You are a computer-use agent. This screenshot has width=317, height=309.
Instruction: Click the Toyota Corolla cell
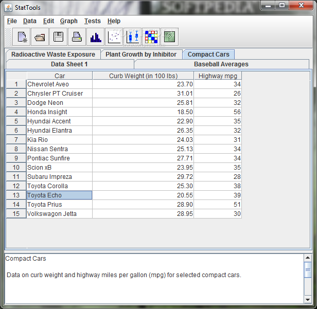pos(60,186)
